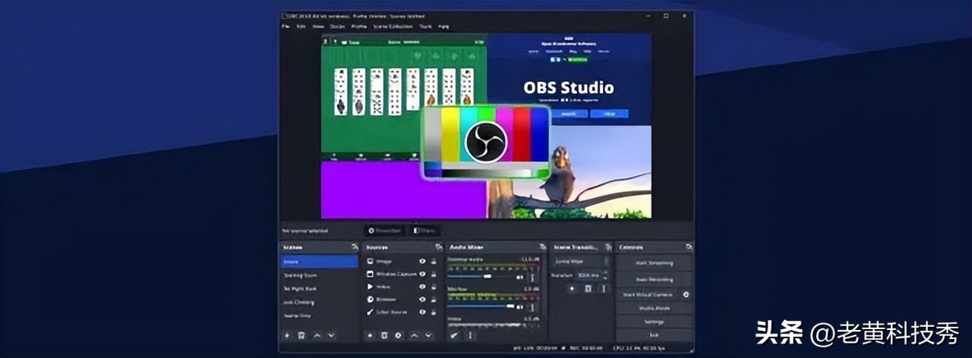The height and width of the screenshot is (358, 972).
Task: Adjust the Desktop Audio volume slider
Action: pyautogui.click(x=488, y=277)
